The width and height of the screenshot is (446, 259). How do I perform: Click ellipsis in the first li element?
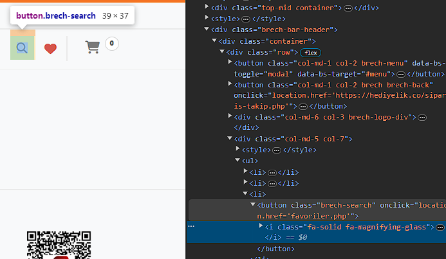pyautogui.click(x=272, y=173)
